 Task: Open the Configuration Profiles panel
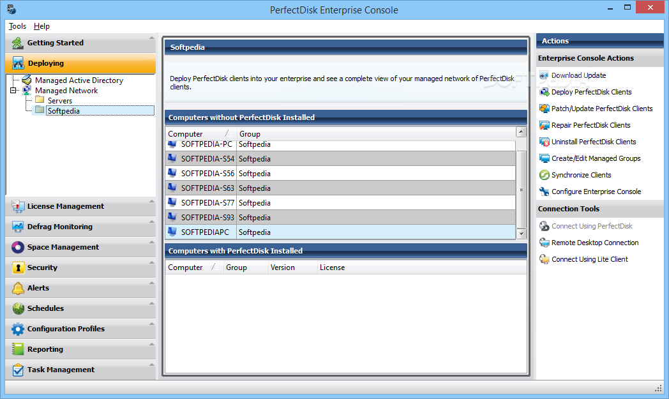80,329
